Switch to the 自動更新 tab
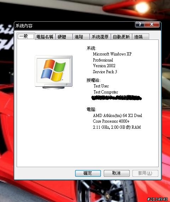This screenshot has height=202, width=170. (x=121, y=37)
